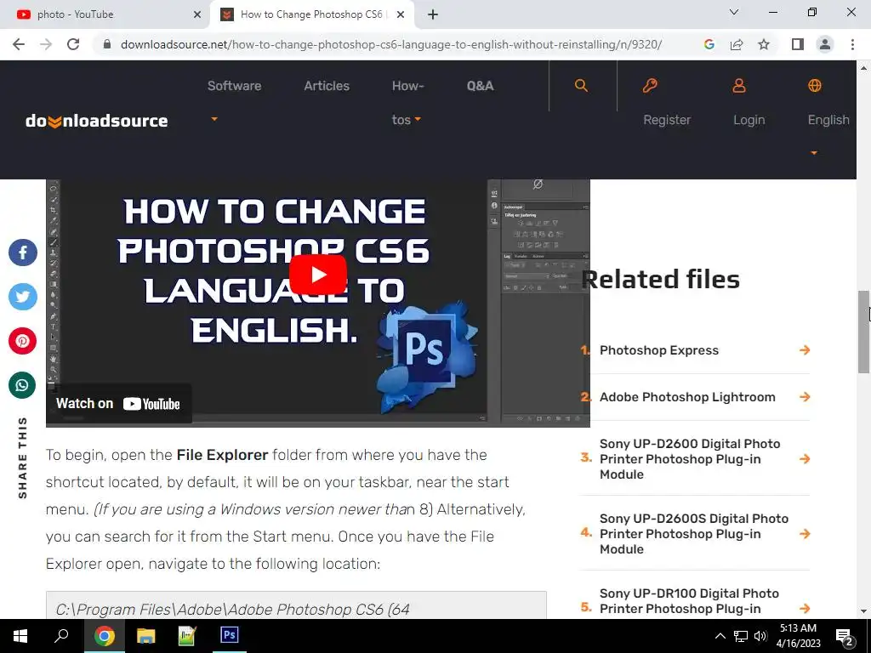
Task: Click scrollbar down arrow
Action: tap(863, 612)
